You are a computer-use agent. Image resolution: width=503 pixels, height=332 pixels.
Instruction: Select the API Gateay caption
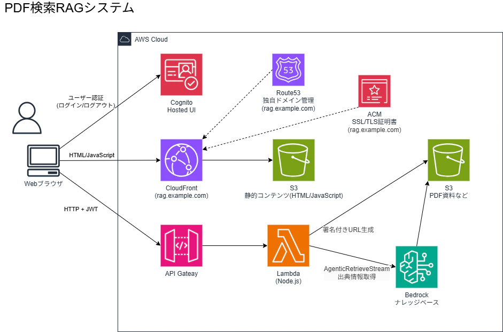[181, 274]
